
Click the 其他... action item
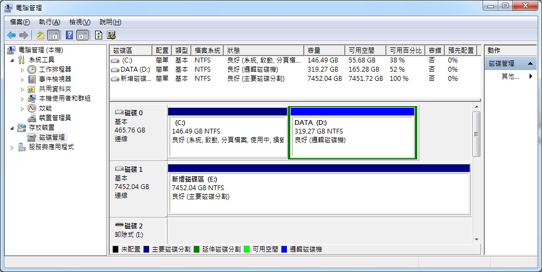coord(510,76)
